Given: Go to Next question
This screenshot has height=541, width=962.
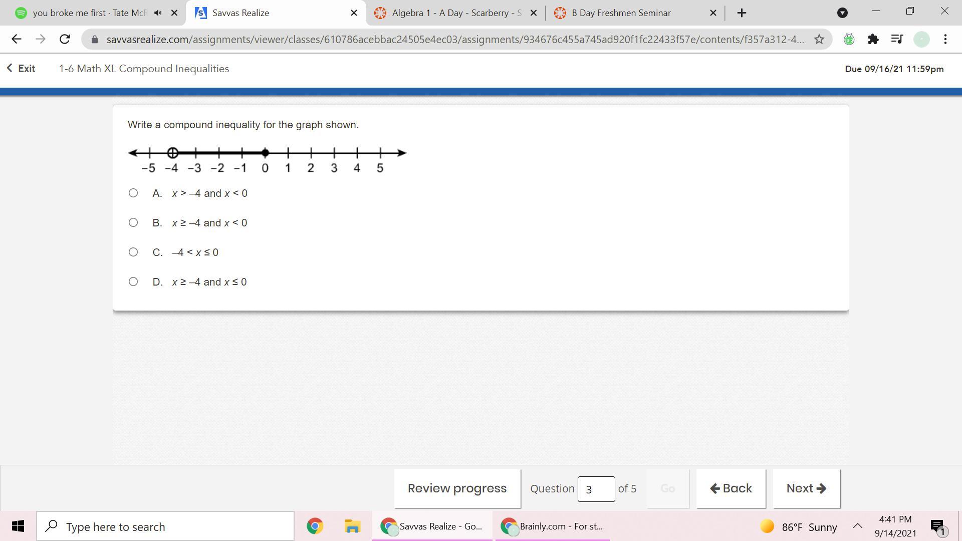Looking at the screenshot, I should point(806,488).
